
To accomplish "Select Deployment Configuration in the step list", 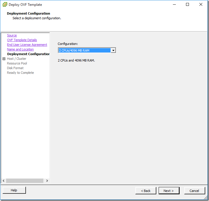I will click(x=29, y=54).
